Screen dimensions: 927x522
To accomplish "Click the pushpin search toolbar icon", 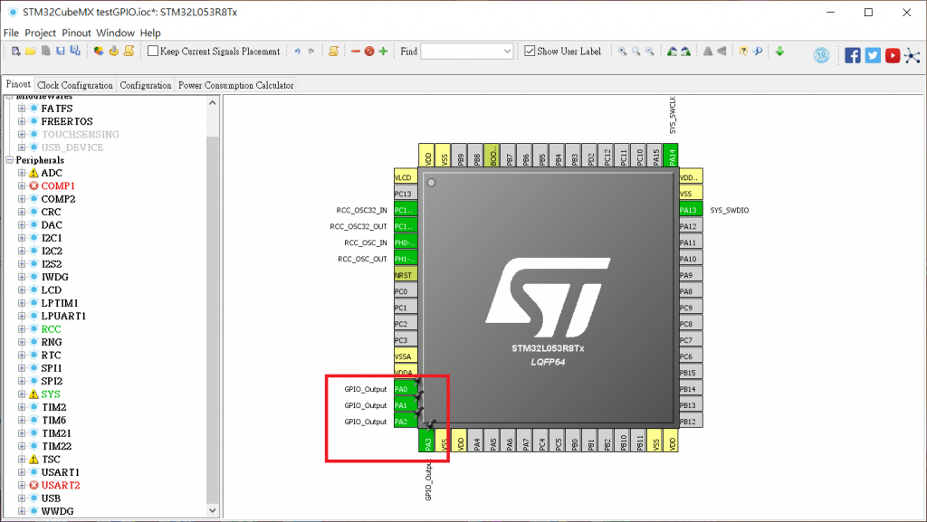I will click(x=758, y=52).
